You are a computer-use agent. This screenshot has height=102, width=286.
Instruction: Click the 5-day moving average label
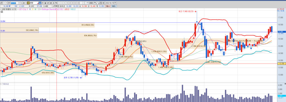coord(28,9)
